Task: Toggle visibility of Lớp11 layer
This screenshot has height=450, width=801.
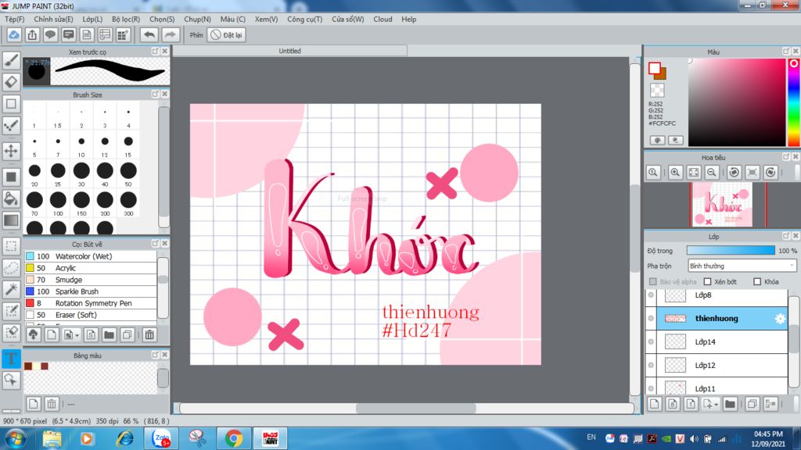Action: tap(651, 388)
